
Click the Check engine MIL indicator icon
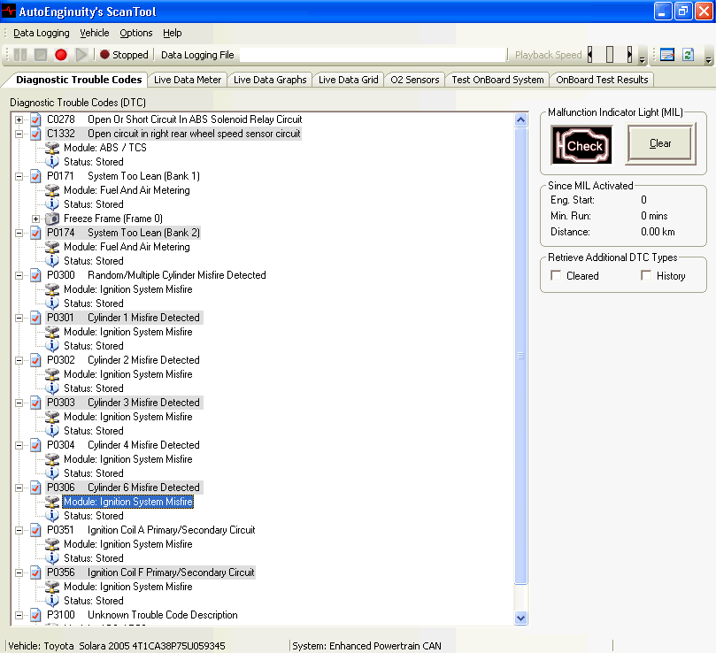pyautogui.click(x=581, y=145)
